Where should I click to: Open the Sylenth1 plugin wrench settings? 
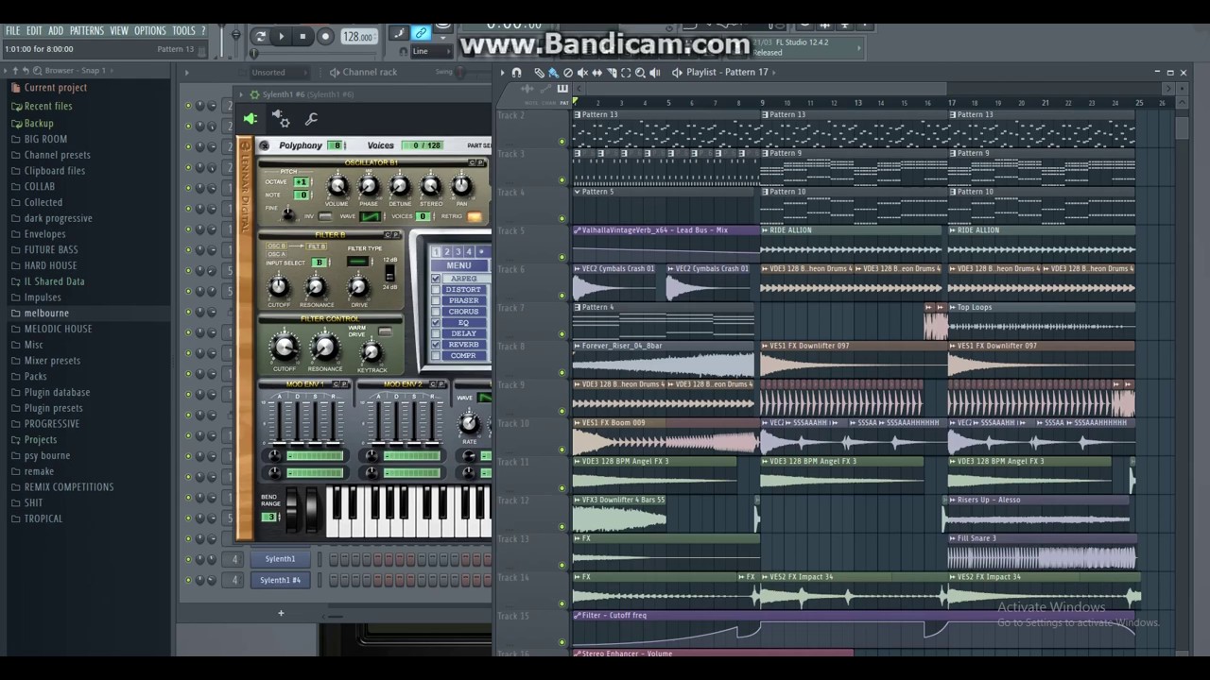pos(311,119)
